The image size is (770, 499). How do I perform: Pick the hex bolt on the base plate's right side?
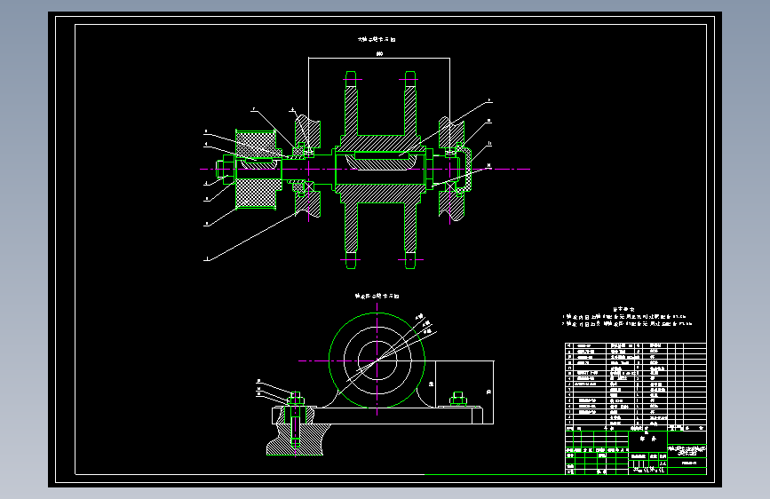pyautogui.click(x=457, y=399)
